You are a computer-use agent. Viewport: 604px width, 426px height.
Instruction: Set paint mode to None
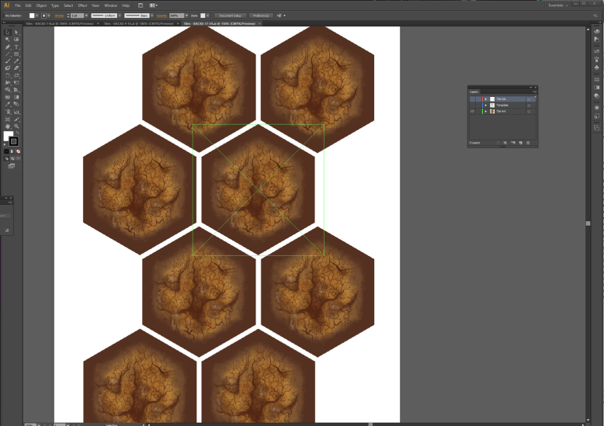18,151
